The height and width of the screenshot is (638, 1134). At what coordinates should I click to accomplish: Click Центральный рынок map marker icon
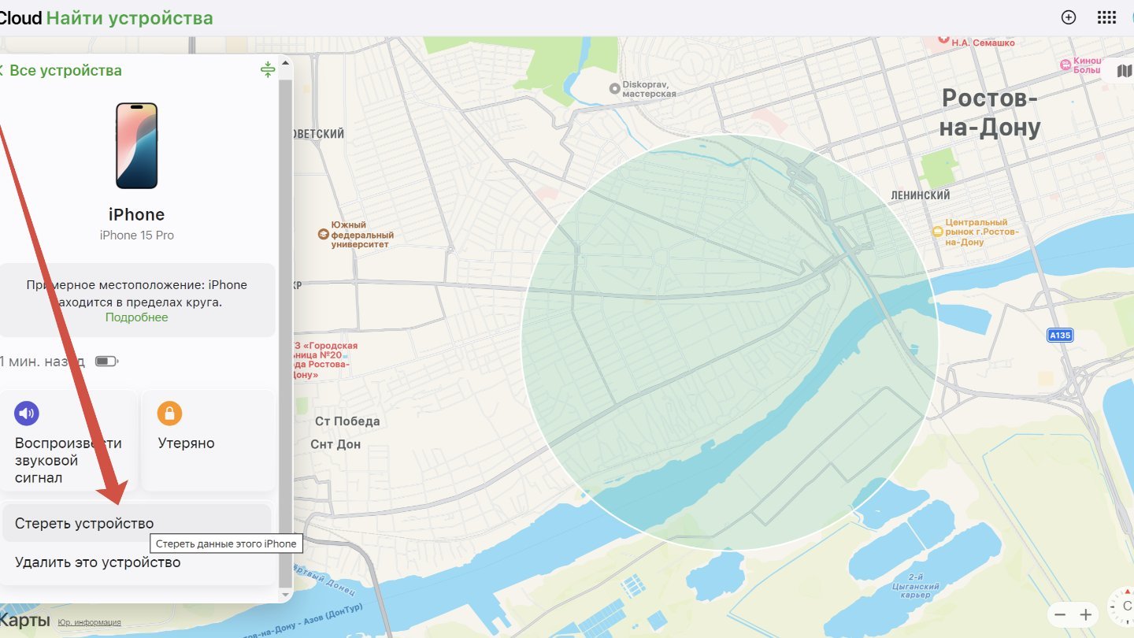[937, 232]
